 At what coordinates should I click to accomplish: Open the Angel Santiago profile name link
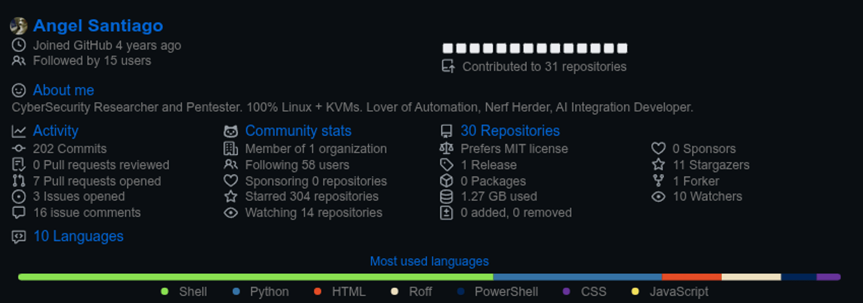(98, 26)
